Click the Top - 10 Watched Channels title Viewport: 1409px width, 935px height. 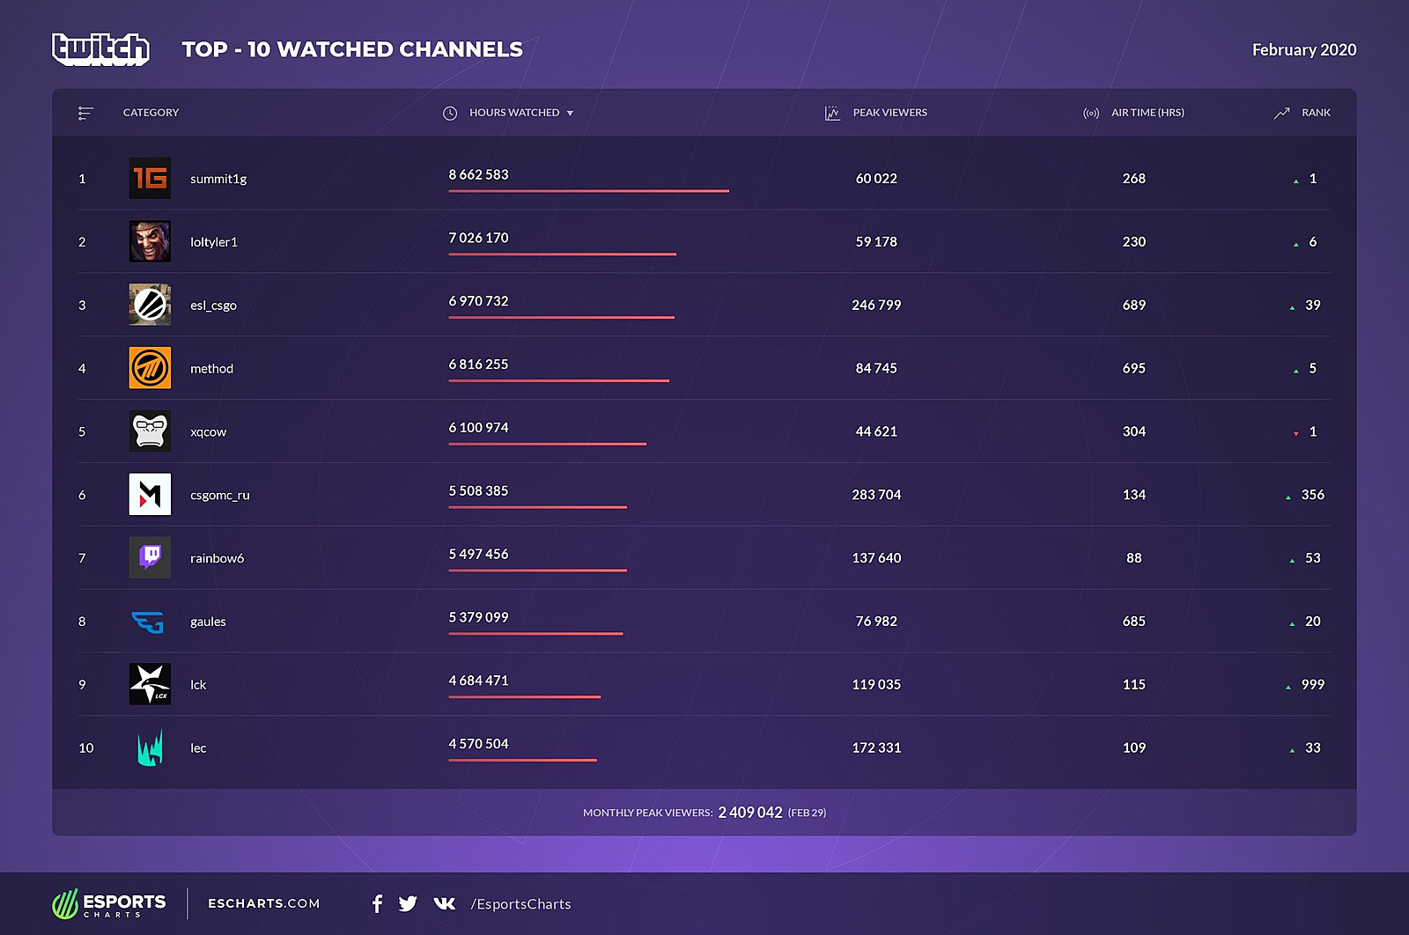[352, 49]
